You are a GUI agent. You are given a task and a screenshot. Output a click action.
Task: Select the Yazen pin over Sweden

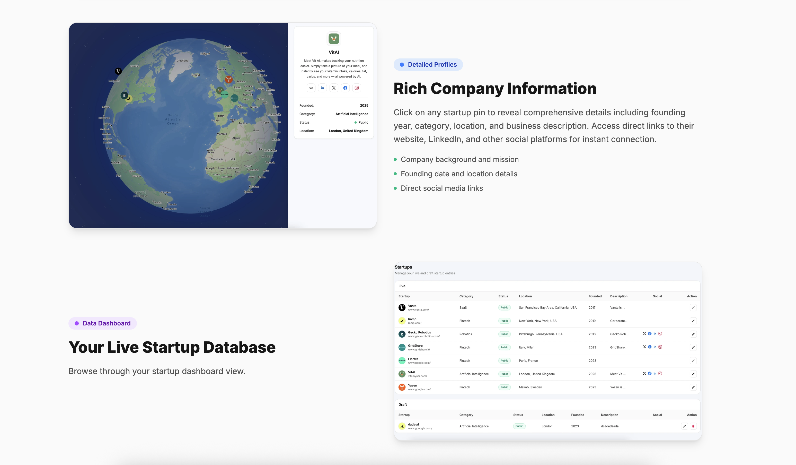229,79
